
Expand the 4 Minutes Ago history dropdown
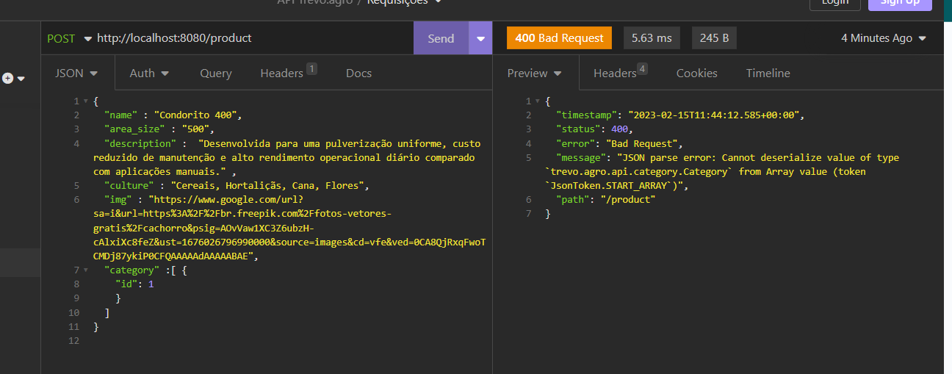pyautogui.click(x=884, y=38)
